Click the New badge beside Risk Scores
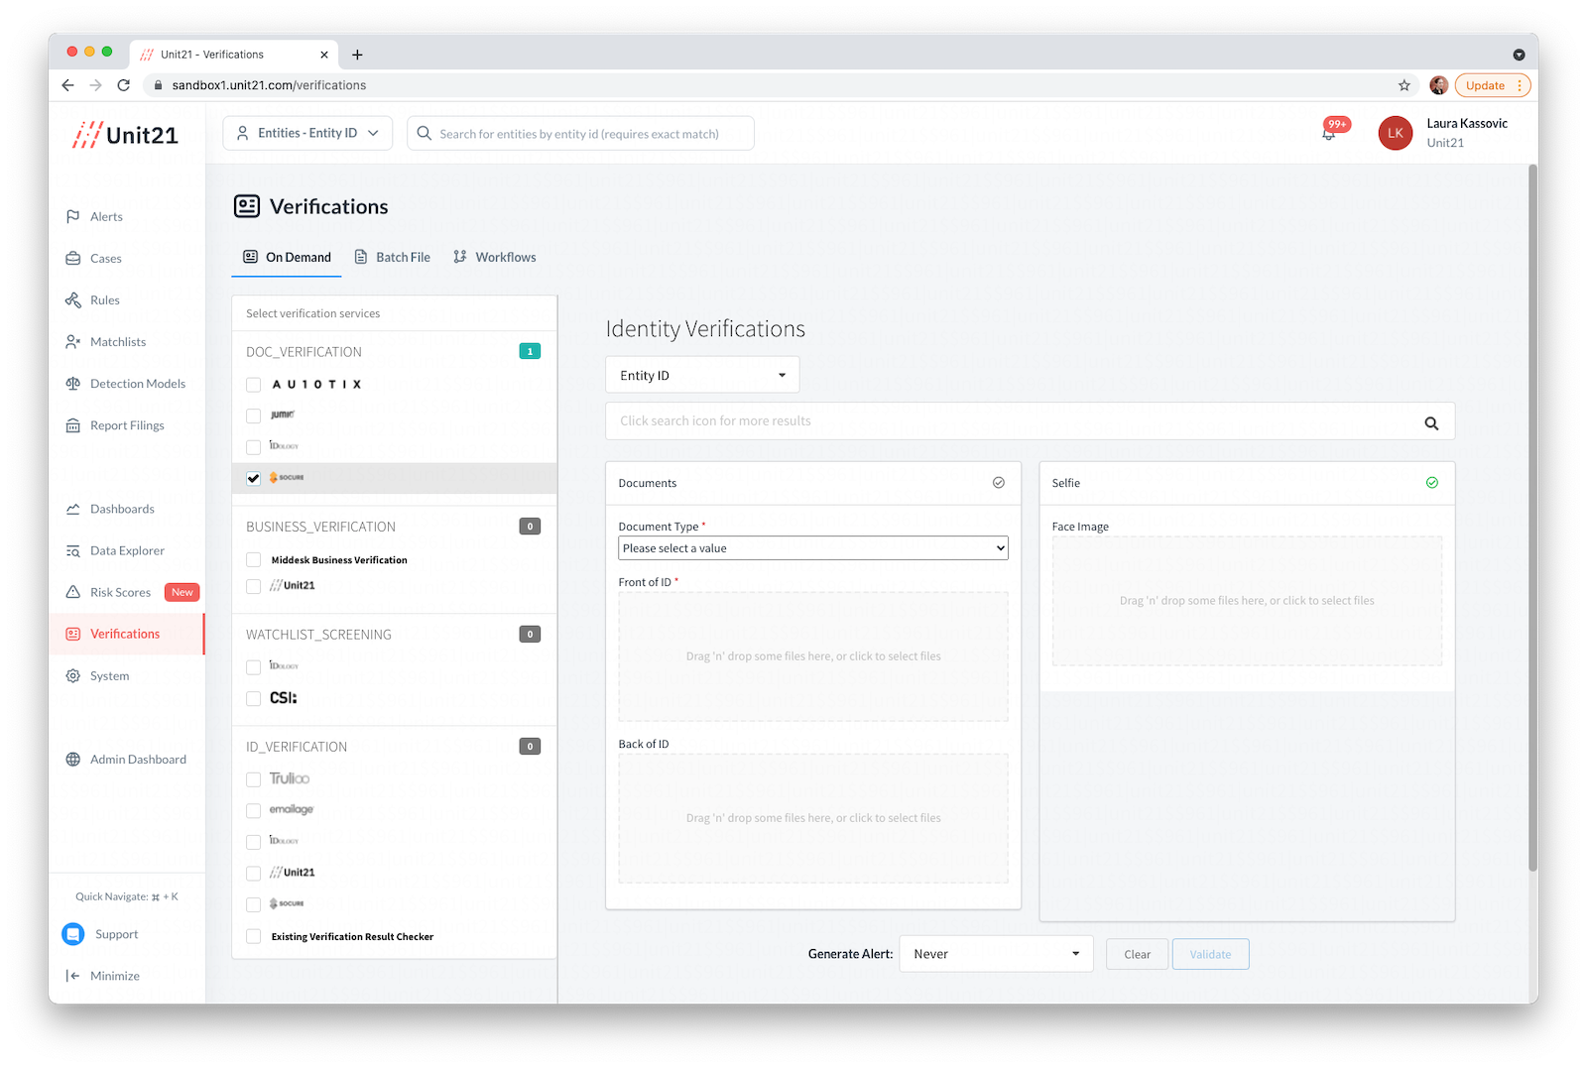This screenshot has height=1068, width=1587. click(x=183, y=592)
